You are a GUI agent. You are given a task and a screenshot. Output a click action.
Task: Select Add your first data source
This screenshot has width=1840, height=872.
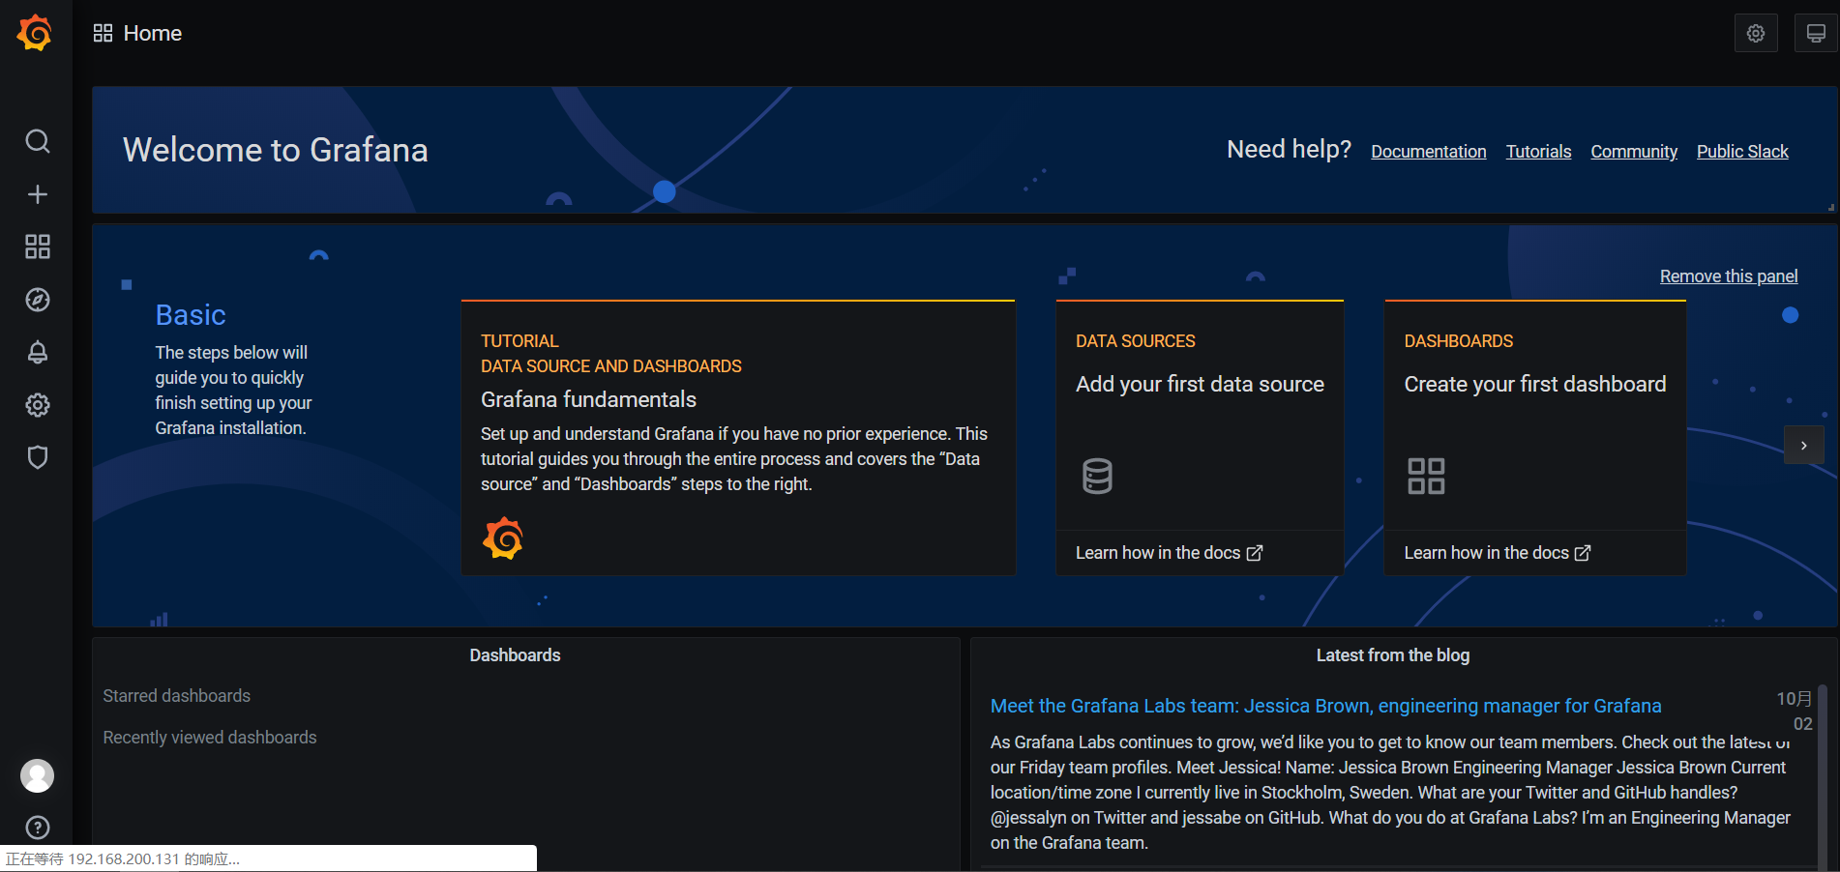tap(1199, 385)
